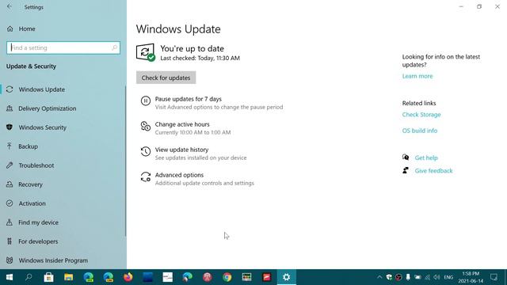Open File Explorer from the taskbar
The height and width of the screenshot is (285, 507).
click(x=69, y=277)
